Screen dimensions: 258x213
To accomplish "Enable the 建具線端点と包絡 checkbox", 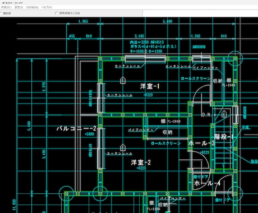I will (57, 13).
